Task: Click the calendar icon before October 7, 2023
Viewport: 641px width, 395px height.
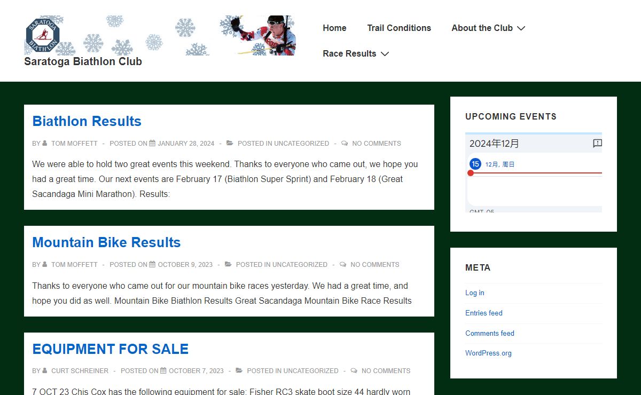Action: [x=163, y=370]
